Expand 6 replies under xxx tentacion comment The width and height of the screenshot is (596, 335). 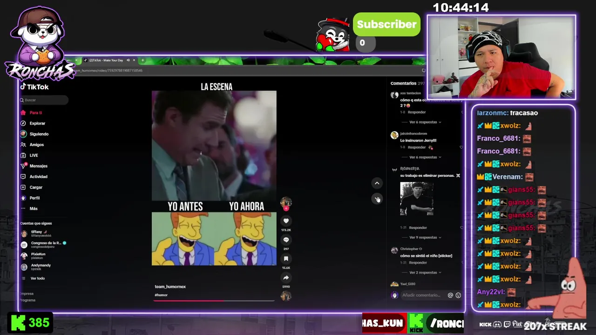click(x=425, y=122)
